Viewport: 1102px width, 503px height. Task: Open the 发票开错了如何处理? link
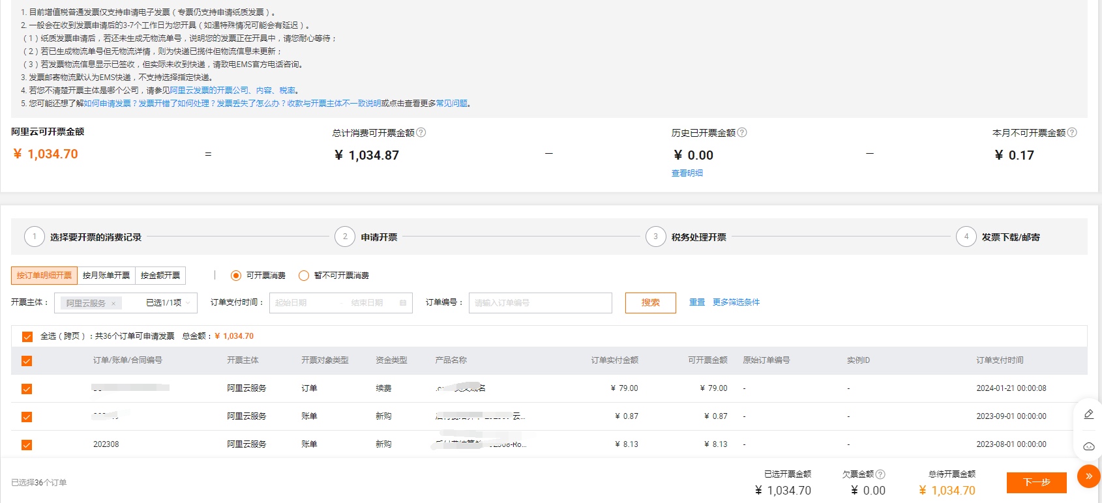tap(177, 104)
